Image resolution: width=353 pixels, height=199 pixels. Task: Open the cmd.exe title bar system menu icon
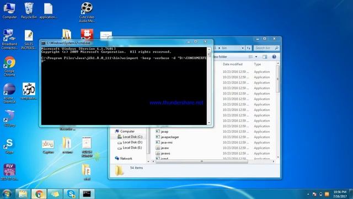pyautogui.click(x=43, y=43)
